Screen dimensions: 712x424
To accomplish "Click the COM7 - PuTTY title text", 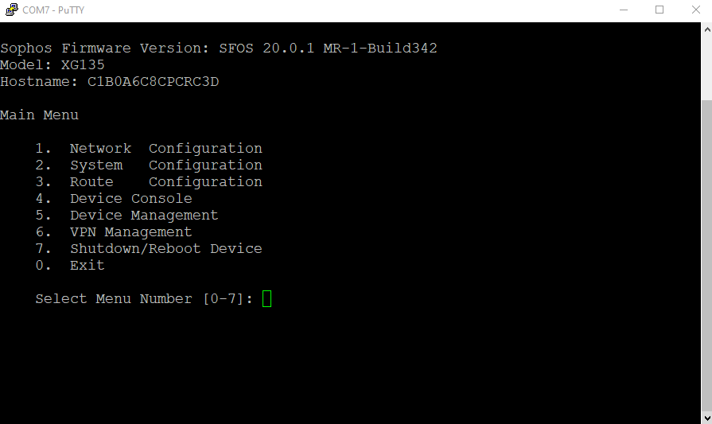I will click(53, 10).
